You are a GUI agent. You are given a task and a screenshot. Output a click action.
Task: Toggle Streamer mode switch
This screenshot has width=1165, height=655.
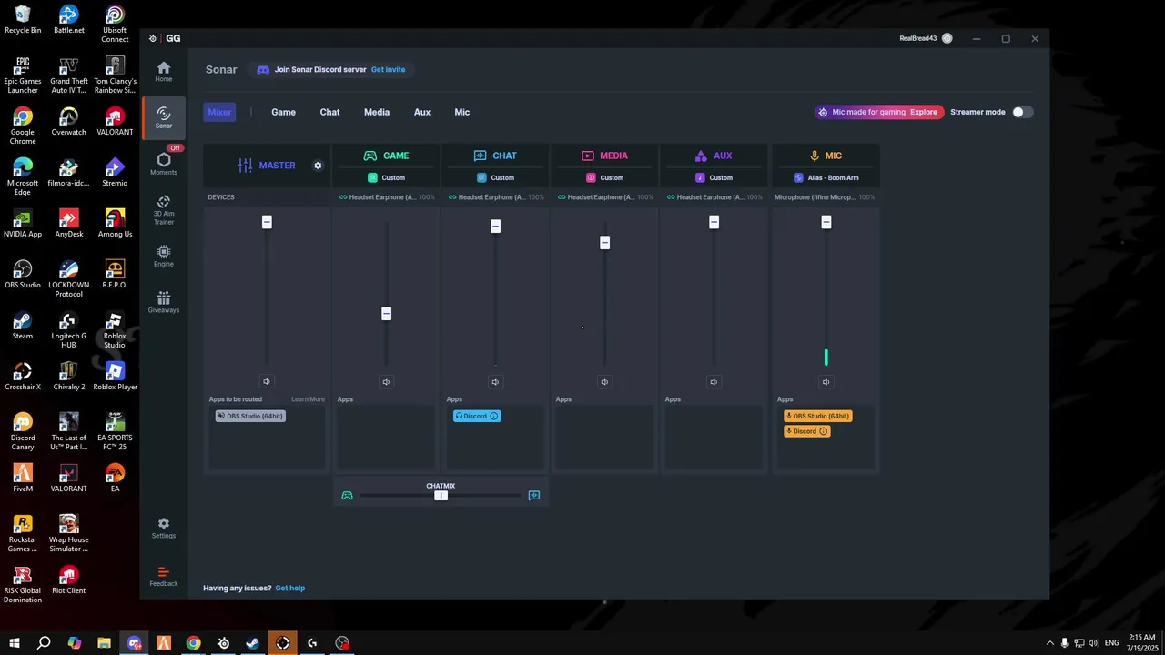pos(1023,112)
